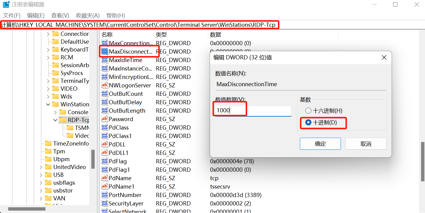Image resolution: width=425 pixels, height=213 pixels.
Task: Open the 帮助(H) menu
Action: tap(115, 15)
